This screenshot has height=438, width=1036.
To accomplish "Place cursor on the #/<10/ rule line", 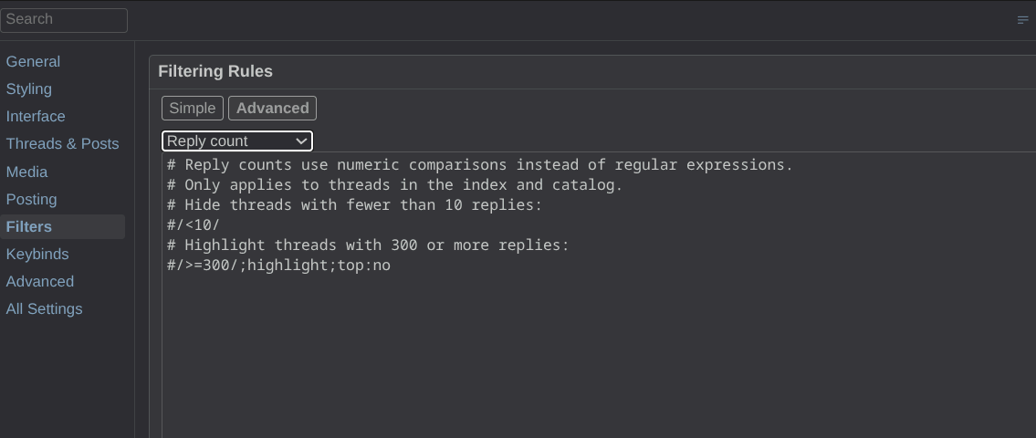I will point(193,224).
